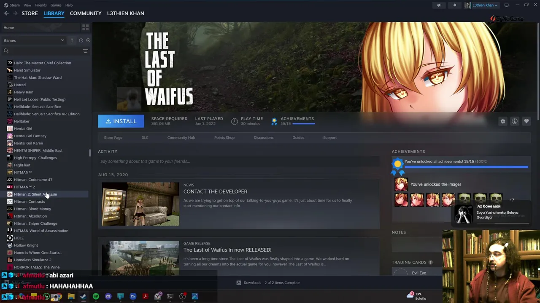The image size is (540, 303).
Task: Show recent games via clock icon
Action: click(x=81, y=40)
